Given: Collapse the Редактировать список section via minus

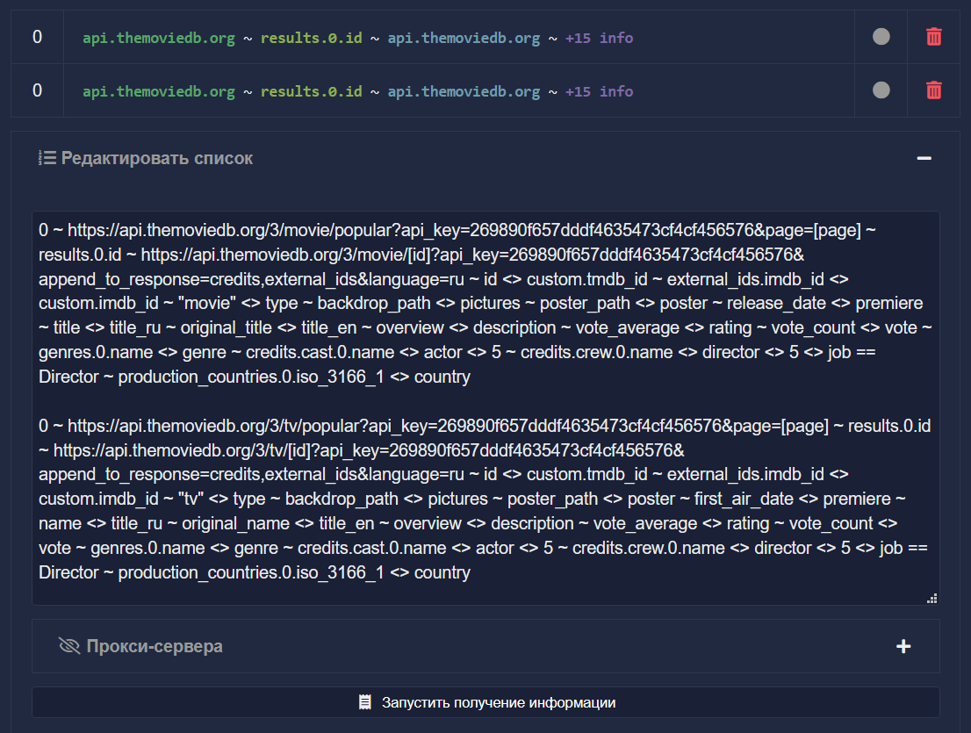Looking at the screenshot, I should tap(924, 159).
